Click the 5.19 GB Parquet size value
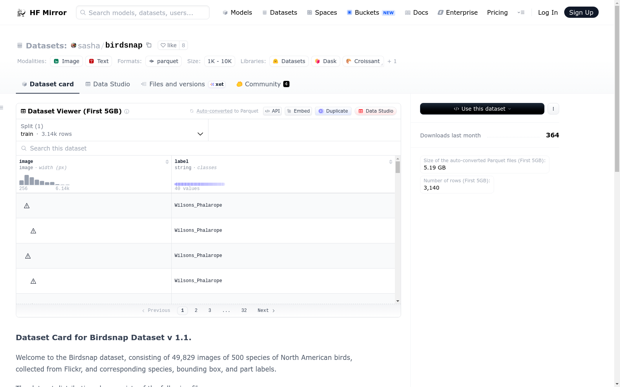This screenshot has width=620, height=387. pos(435,168)
